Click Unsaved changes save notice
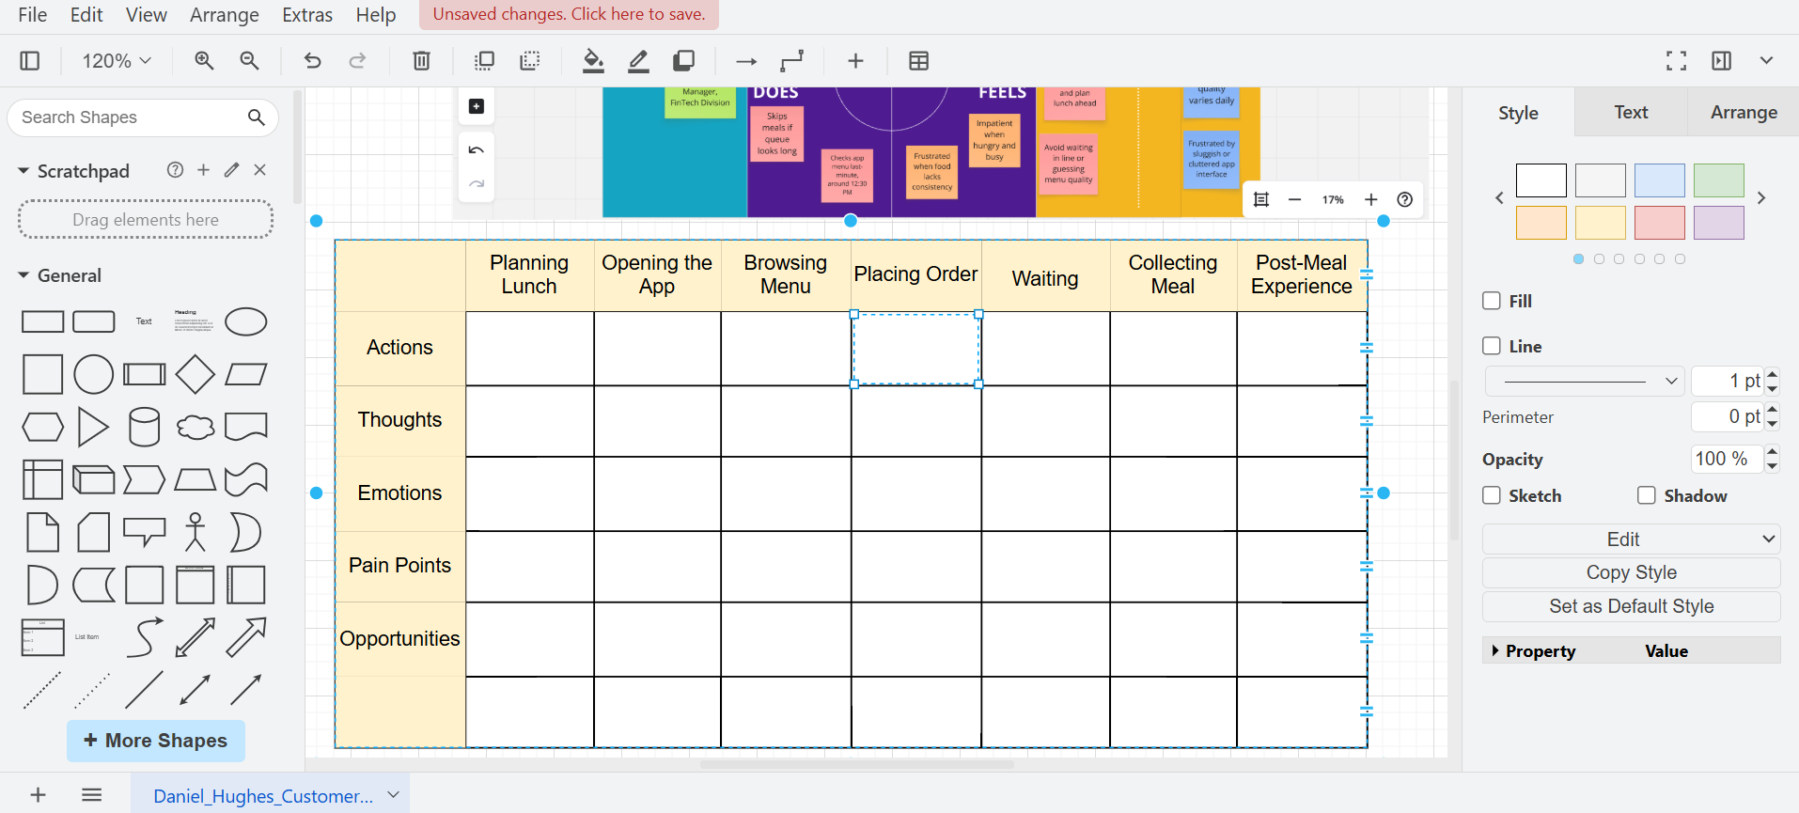Screen dimensions: 1799x813 [569, 14]
